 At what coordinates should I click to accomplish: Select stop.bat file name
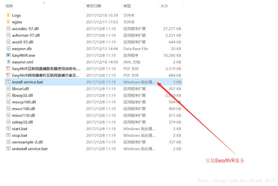click(20, 136)
